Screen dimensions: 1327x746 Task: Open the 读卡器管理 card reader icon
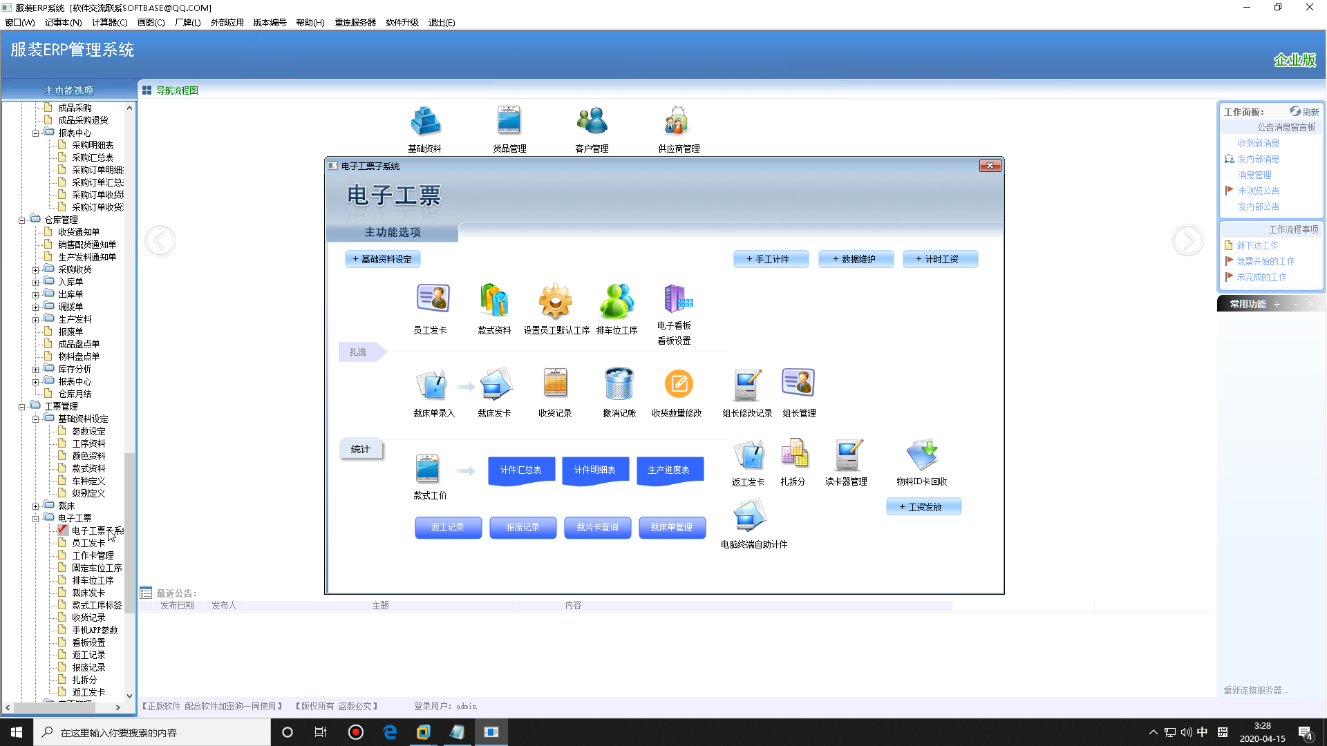(847, 454)
